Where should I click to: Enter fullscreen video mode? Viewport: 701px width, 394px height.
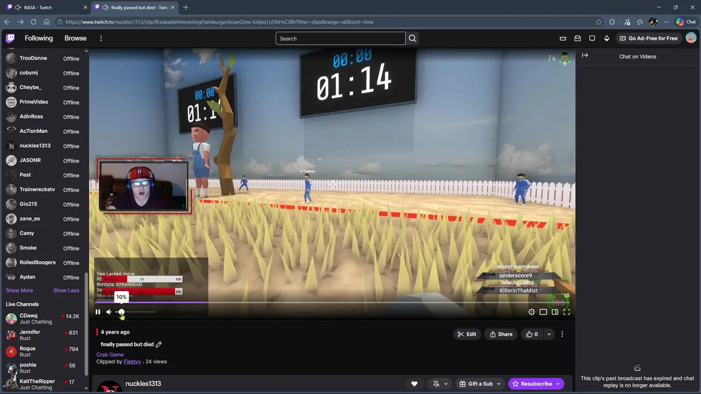pyautogui.click(x=567, y=312)
